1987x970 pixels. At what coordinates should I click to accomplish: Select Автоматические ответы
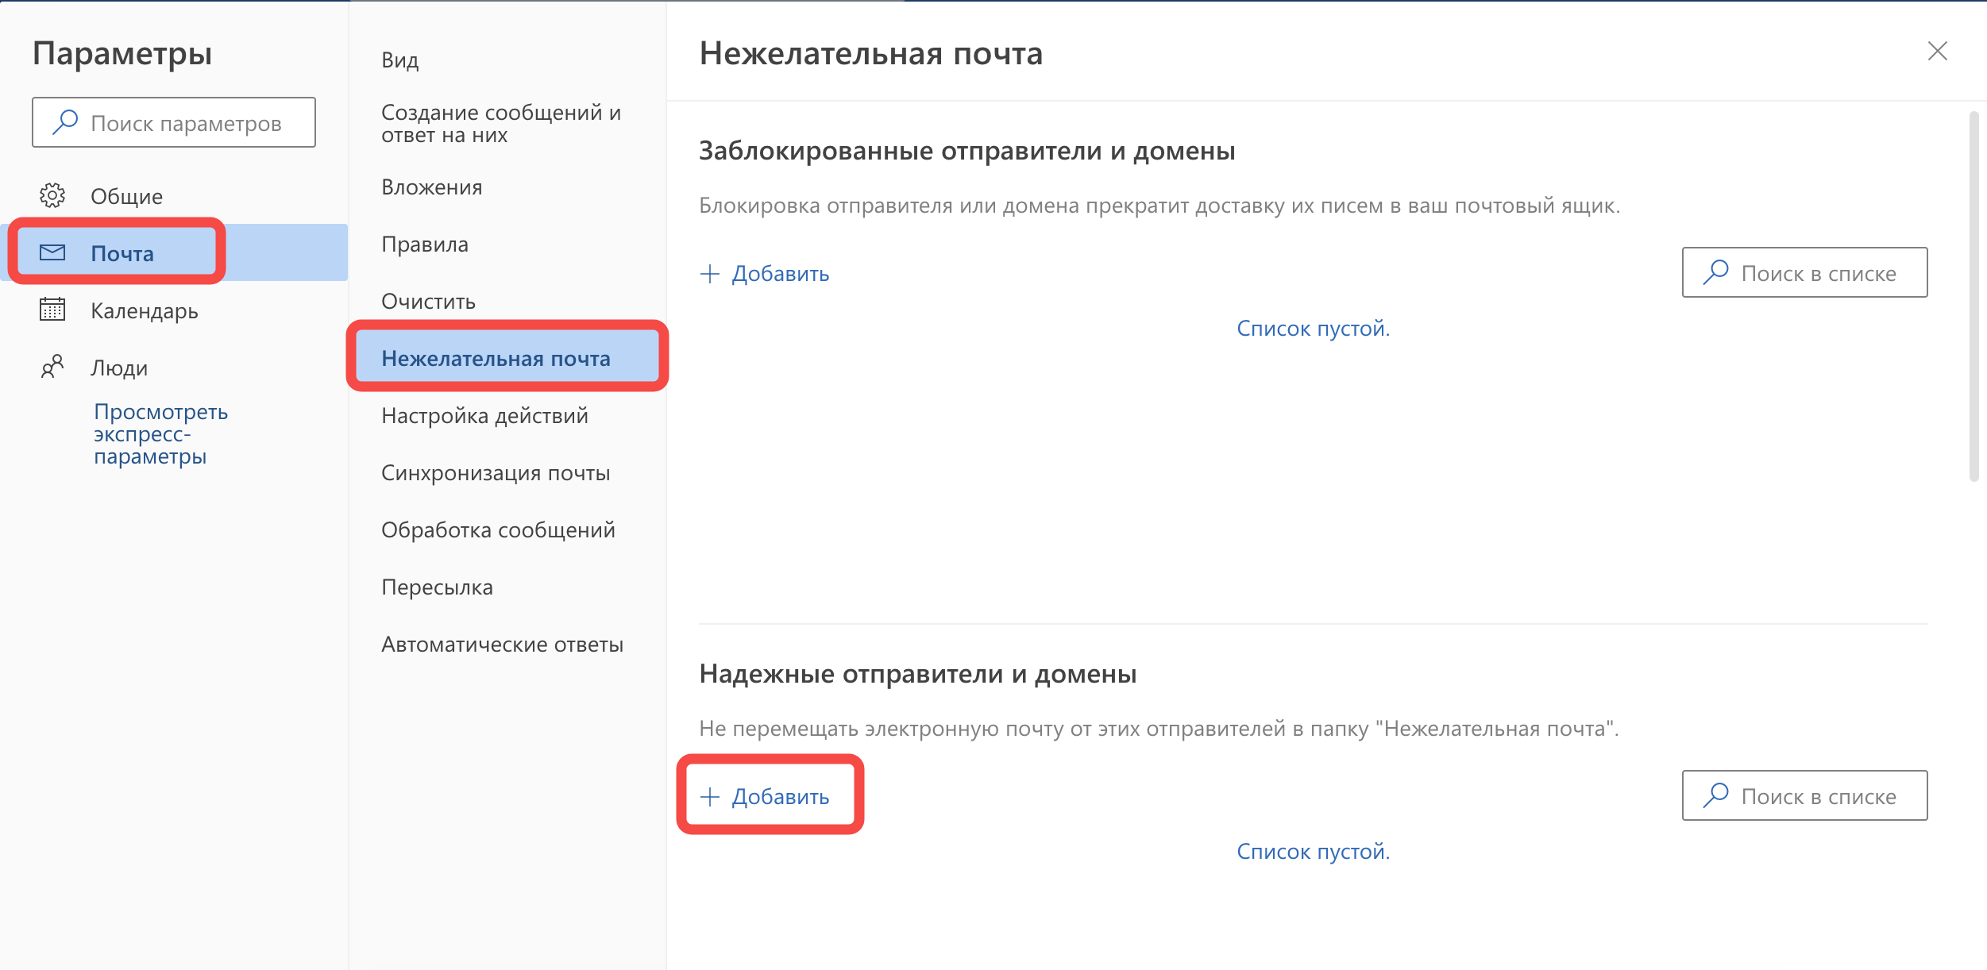502,645
